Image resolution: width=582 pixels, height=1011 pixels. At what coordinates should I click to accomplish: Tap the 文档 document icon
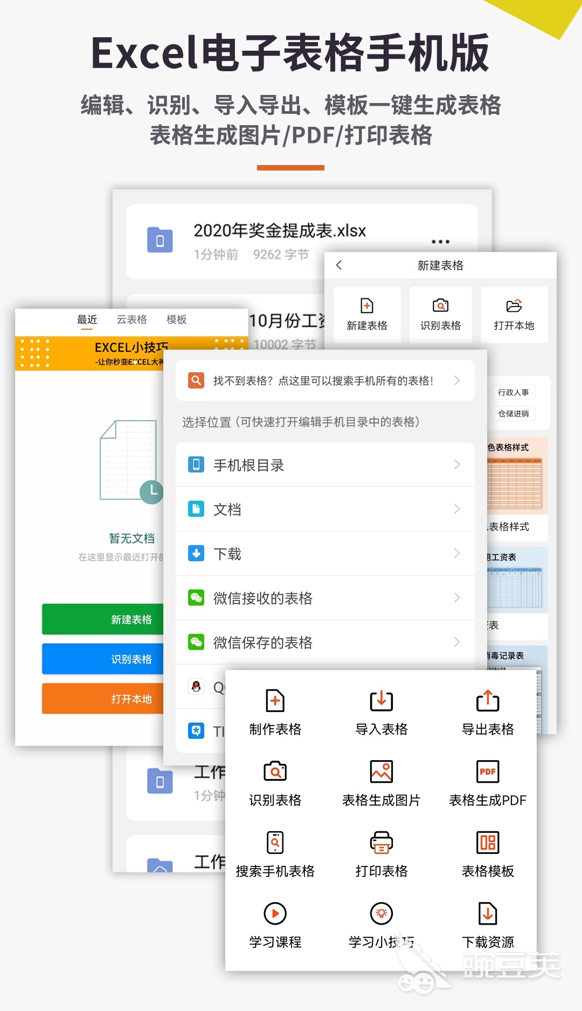coord(196,509)
